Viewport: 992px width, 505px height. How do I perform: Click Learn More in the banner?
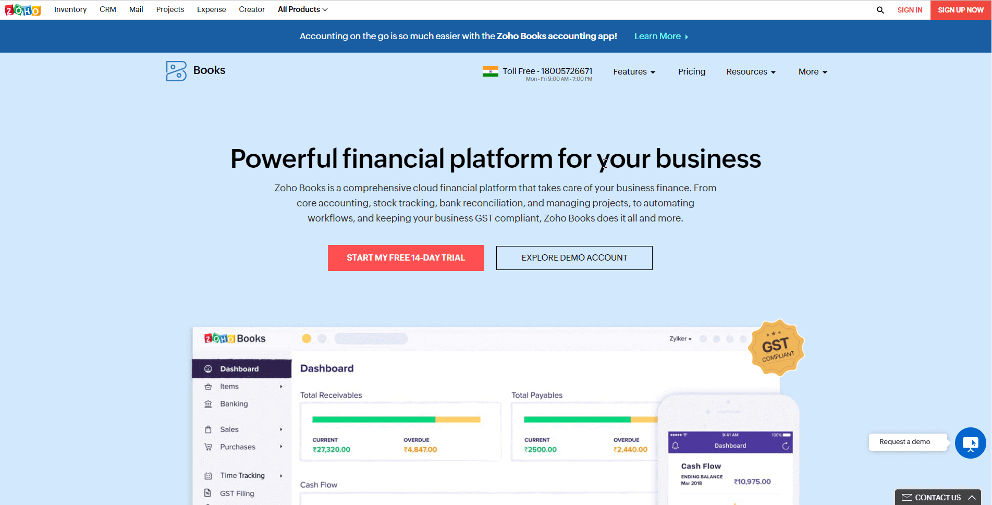(x=657, y=36)
